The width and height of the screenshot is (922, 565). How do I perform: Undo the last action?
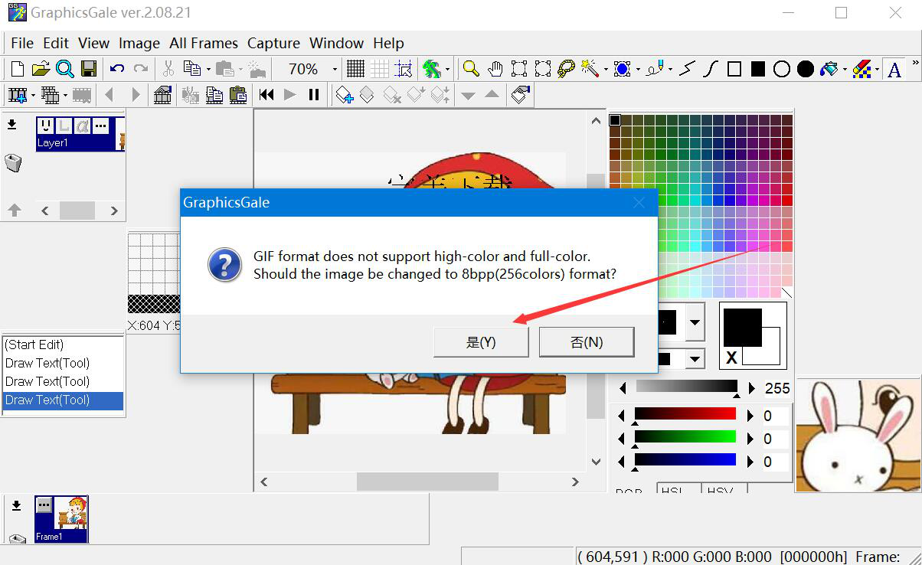[117, 70]
